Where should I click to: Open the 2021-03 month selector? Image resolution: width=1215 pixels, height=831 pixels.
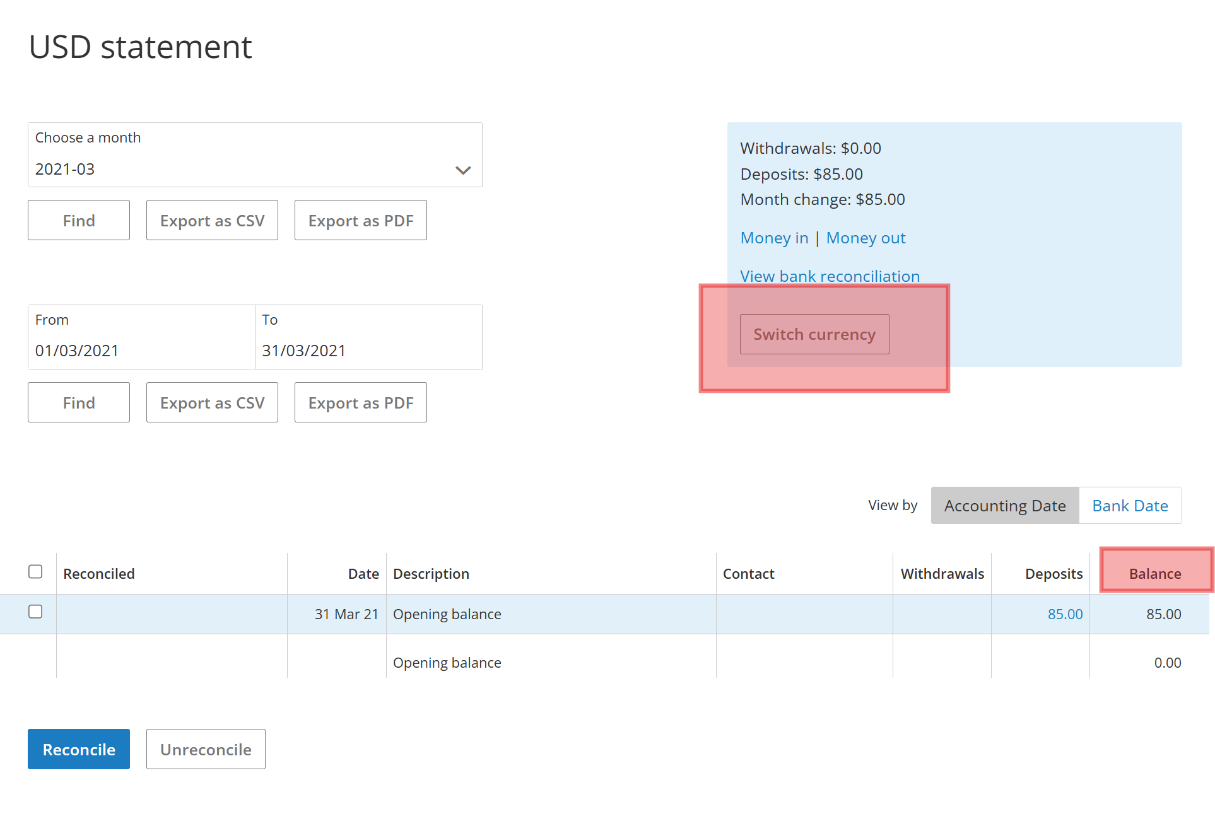click(240, 169)
